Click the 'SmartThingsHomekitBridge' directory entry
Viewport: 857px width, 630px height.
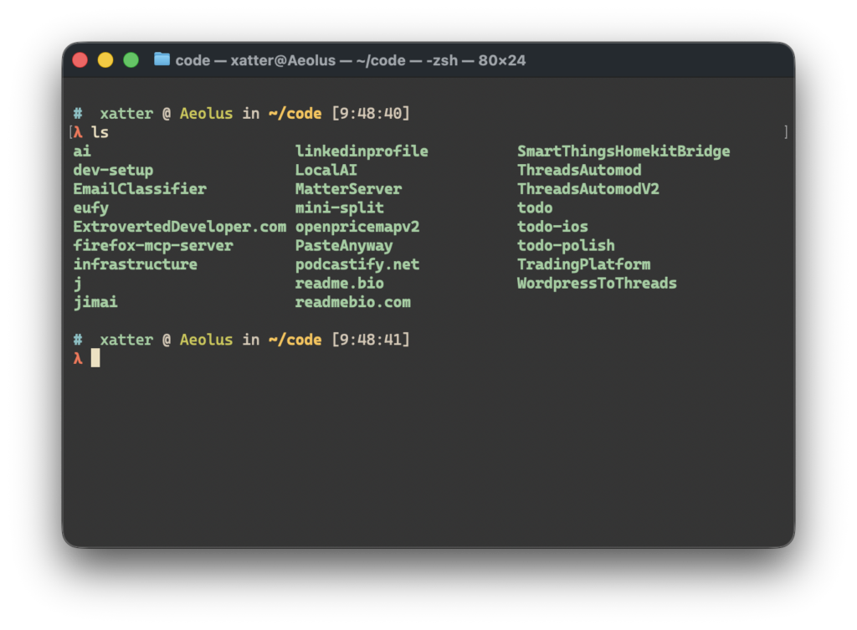tap(624, 151)
